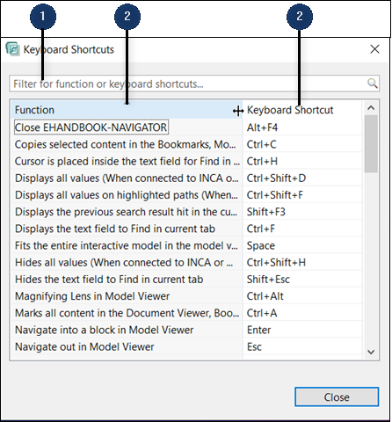Sort by the Keyboard Shortcut column header
This screenshot has height=422, width=392.
click(x=303, y=110)
